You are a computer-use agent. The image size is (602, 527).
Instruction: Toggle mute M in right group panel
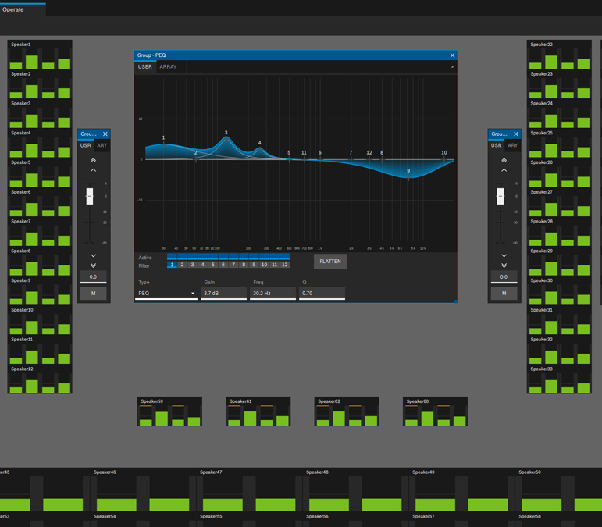[504, 294]
